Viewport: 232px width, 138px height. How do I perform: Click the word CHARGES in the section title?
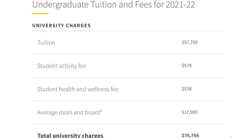(78, 26)
